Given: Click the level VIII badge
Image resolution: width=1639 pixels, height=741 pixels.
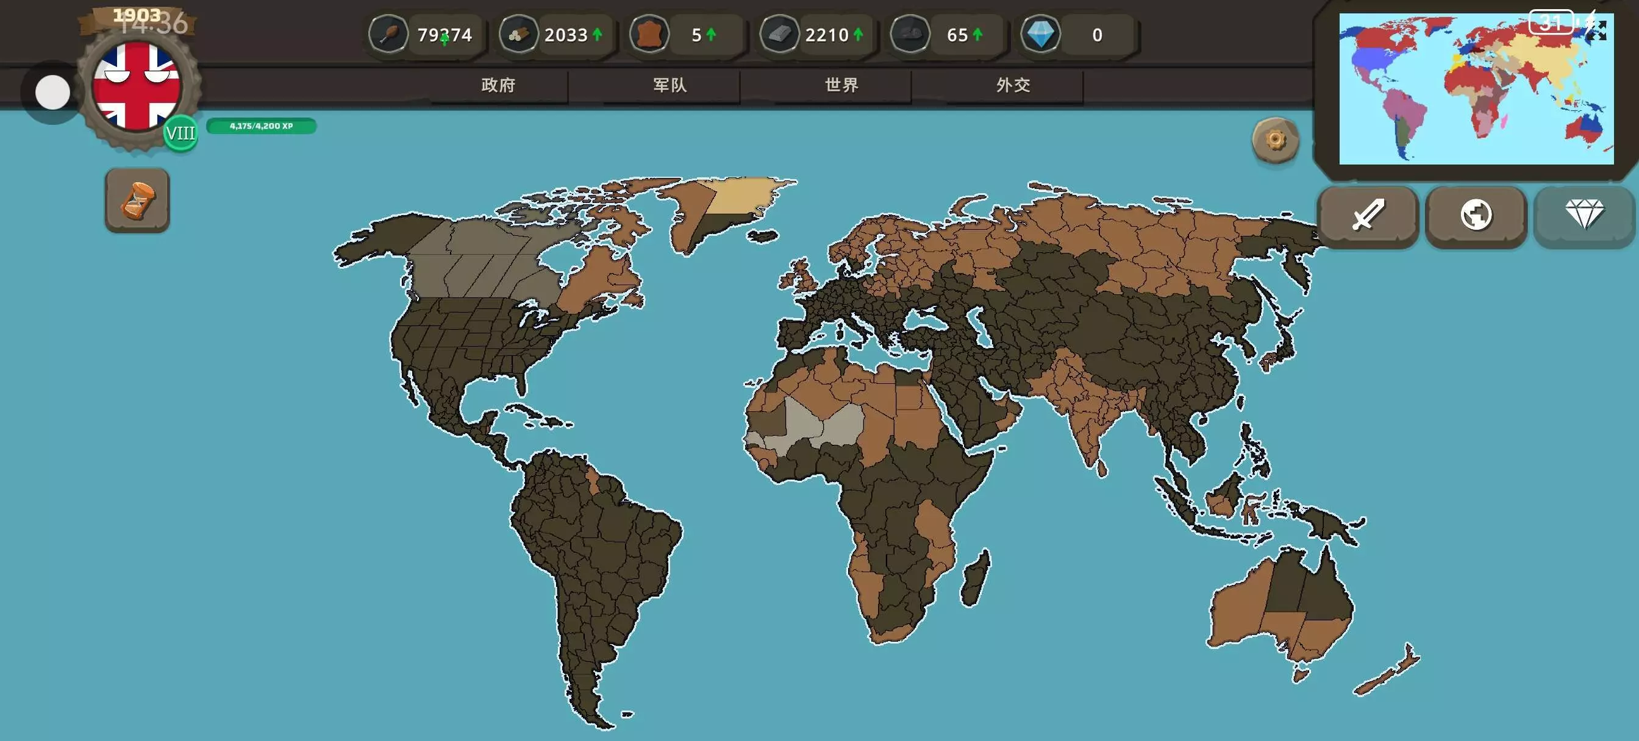Looking at the screenshot, I should coord(180,133).
